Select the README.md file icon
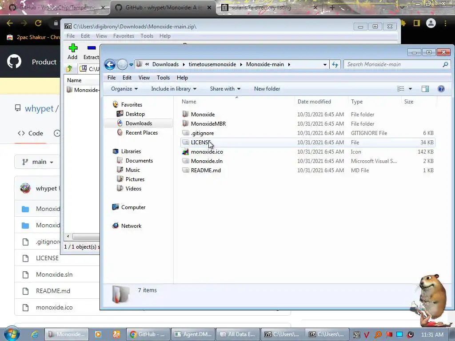The width and height of the screenshot is (455, 341). click(185, 170)
